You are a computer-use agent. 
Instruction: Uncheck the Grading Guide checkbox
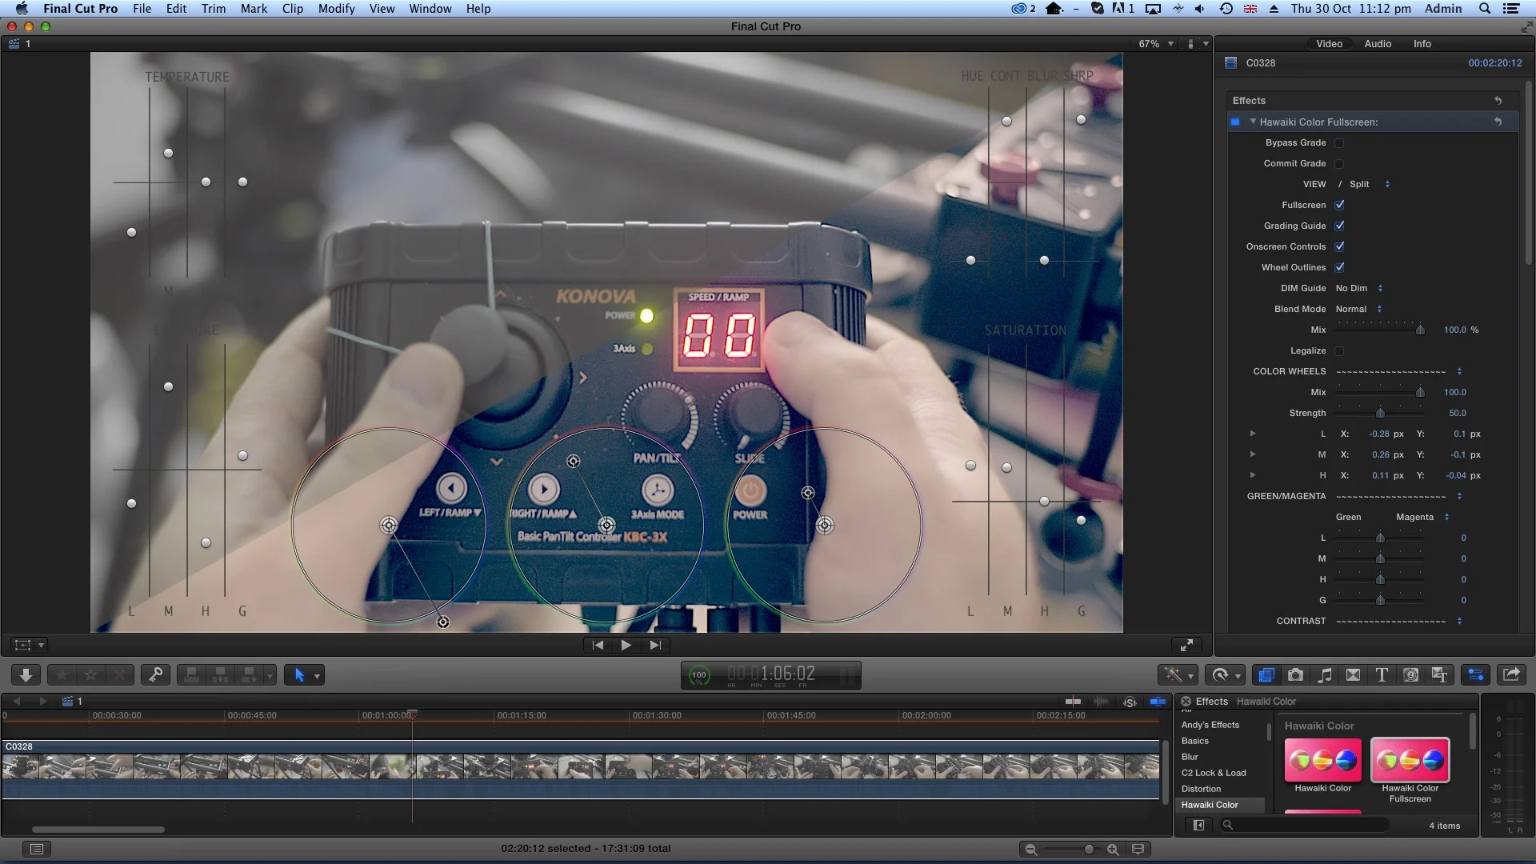[1339, 226]
